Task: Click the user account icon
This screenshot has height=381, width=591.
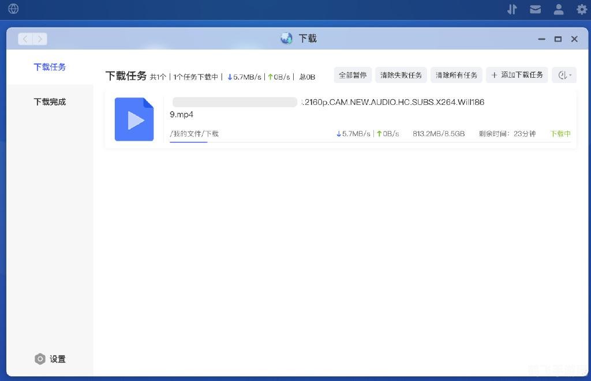Action: pyautogui.click(x=558, y=9)
